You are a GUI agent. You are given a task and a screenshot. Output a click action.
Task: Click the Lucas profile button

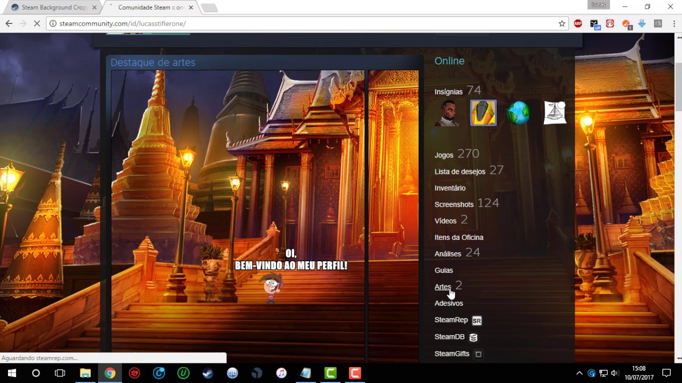pyautogui.click(x=598, y=5)
